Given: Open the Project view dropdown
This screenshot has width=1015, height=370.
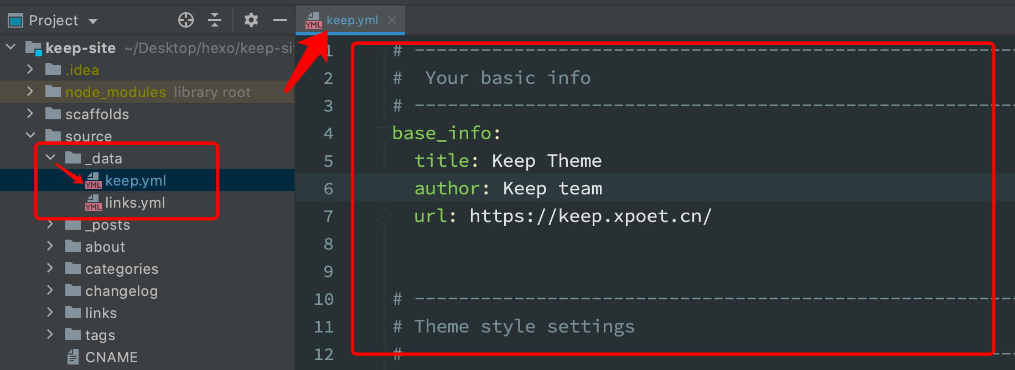Looking at the screenshot, I should click(92, 21).
